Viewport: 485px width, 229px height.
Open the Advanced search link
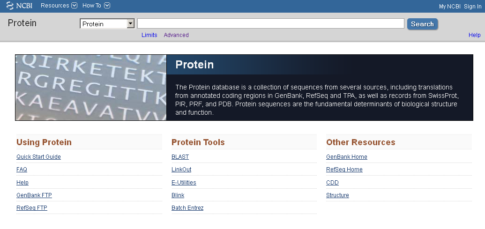[x=176, y=35]
